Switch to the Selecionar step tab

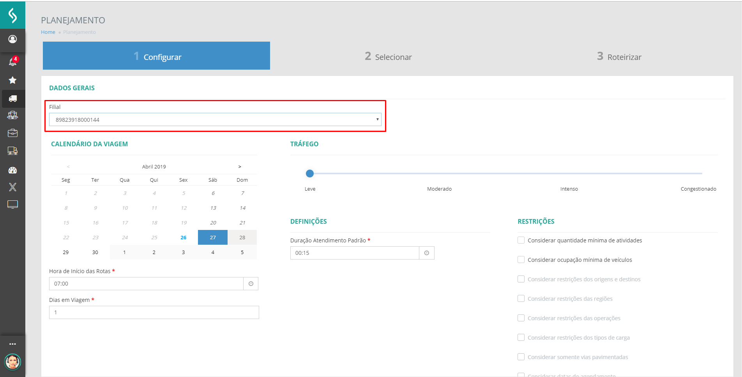coord(388,56)
